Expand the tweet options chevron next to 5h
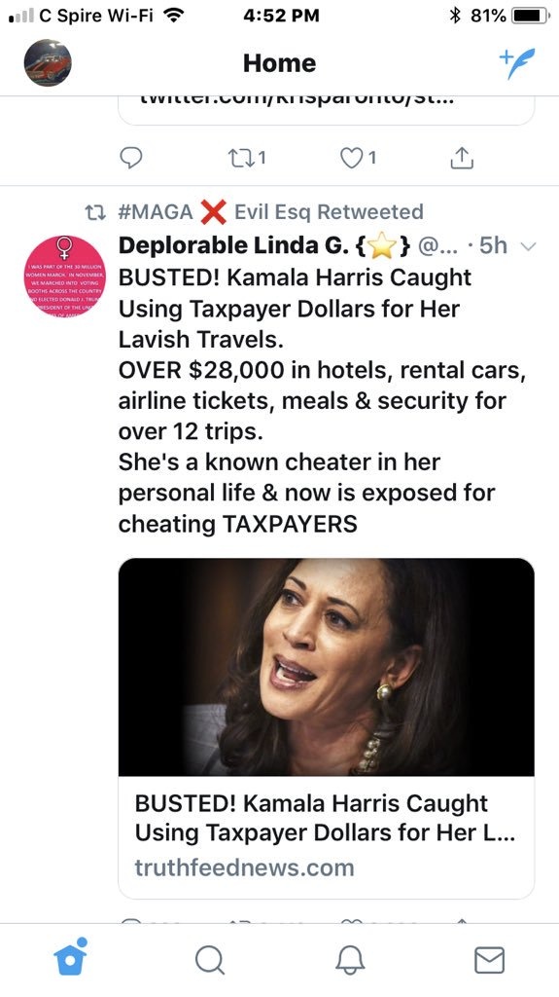559x997 pixels. 529,246
